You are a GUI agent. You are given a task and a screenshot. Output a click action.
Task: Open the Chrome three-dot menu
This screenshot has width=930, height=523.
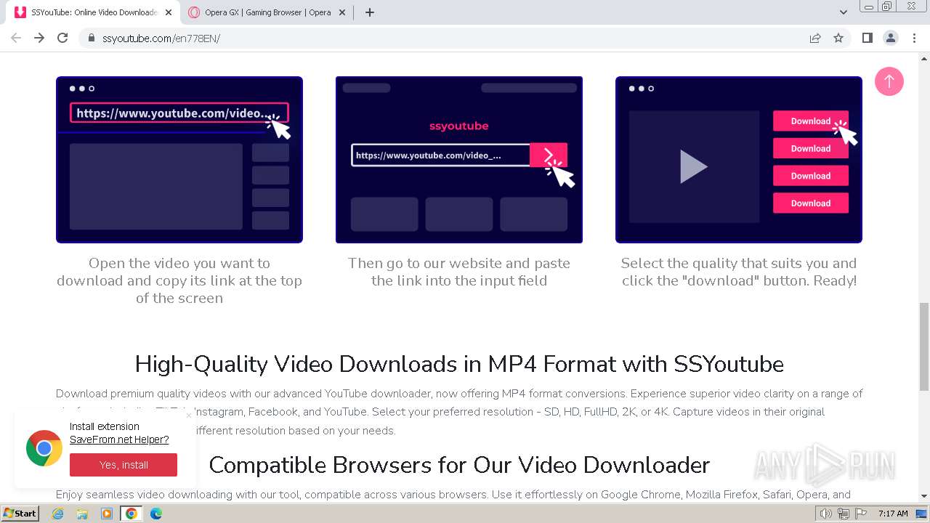click(914, 38)
